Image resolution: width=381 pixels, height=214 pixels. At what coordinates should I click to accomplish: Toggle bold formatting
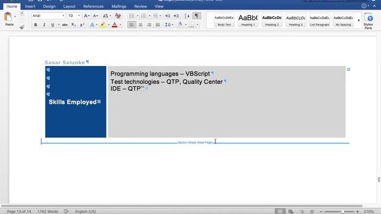click(x=36, y=25)
